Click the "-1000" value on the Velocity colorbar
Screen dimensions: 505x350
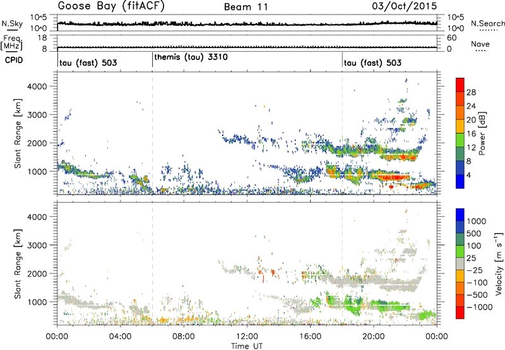(480, 307)
